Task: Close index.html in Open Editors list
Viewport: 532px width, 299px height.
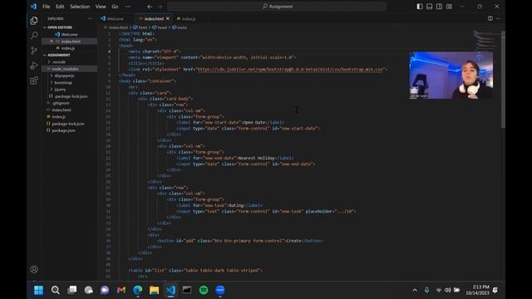Action: tap(52, 42)
